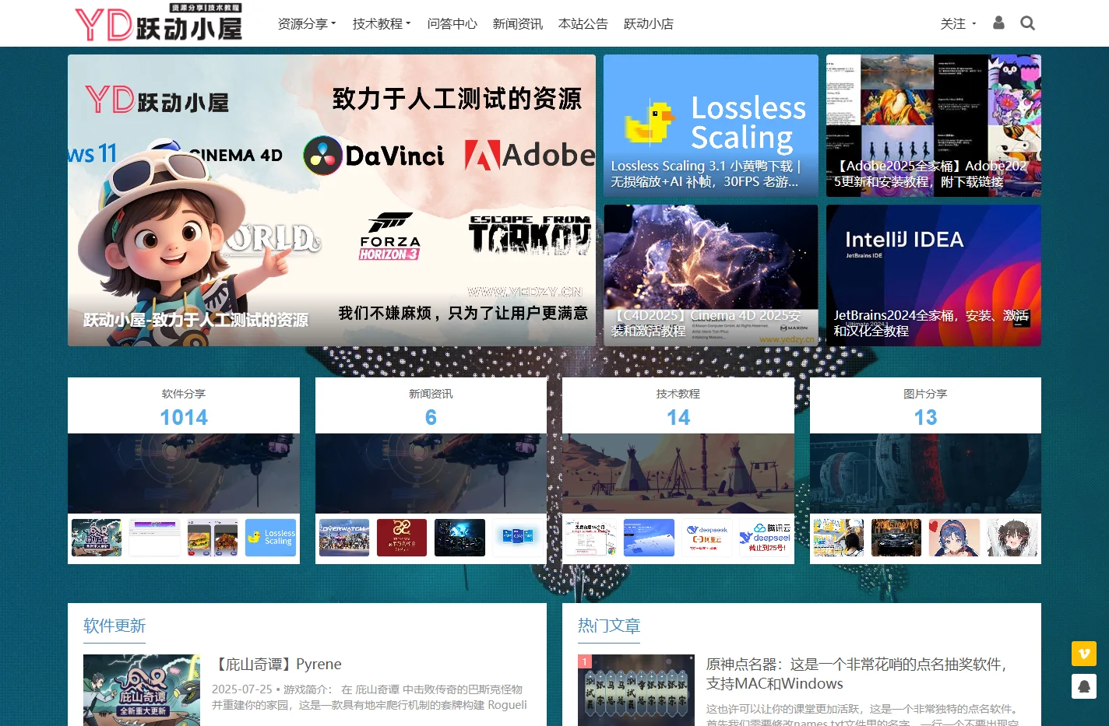Open the Lossless Scaling 3.1 article card
The image size is (1109, 726).
[x=711, y=125]
